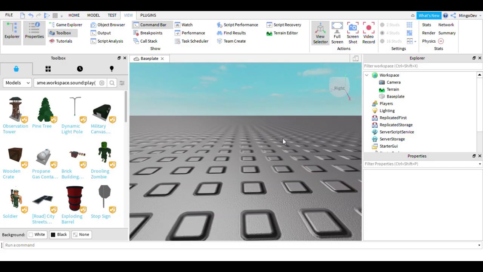The width and height of the screenshot is (483, 272).
Task: Open the Filter Properties dropdown arrow
Action: (x=480, y=164)
